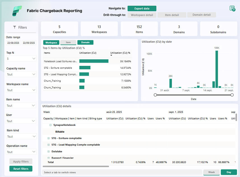
Task: Click the Fabric logo icon
Action: (17, 11)
